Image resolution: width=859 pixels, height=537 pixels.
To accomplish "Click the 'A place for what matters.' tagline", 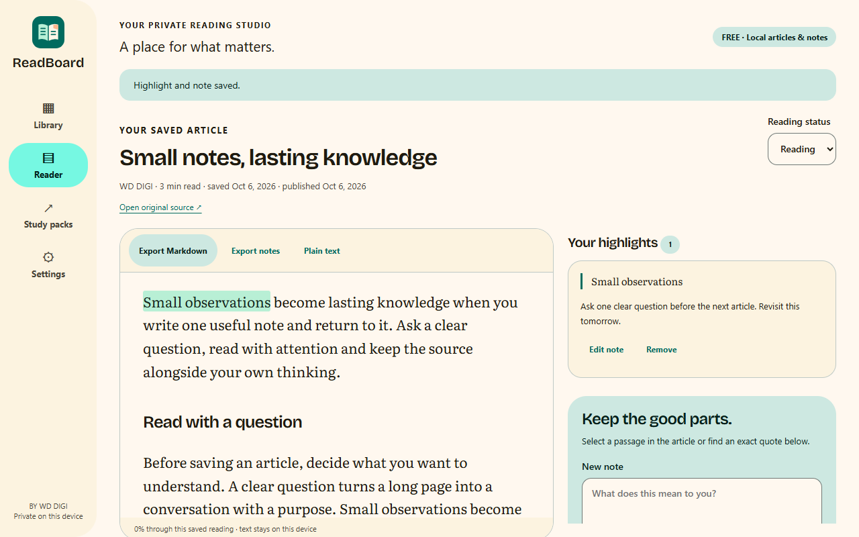I will tap(197, 47).
